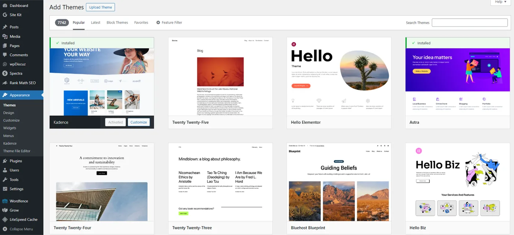Click the Grow icon in sidebar
Image resolution: width=514 pixels, height=235 pixels.
point(5,210)
